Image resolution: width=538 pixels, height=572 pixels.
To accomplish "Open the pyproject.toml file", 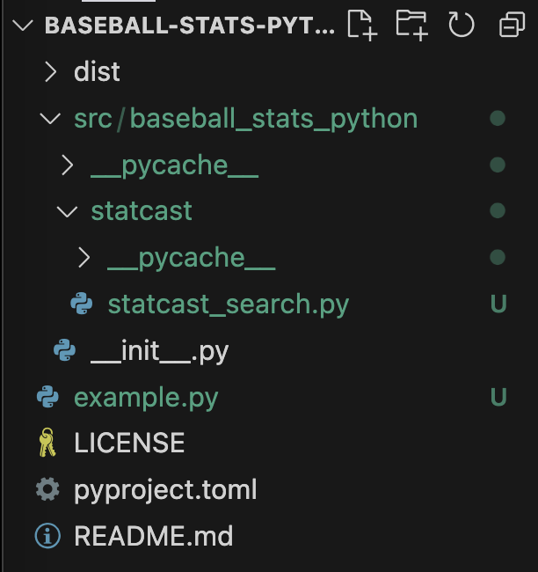I will point(165,489).
